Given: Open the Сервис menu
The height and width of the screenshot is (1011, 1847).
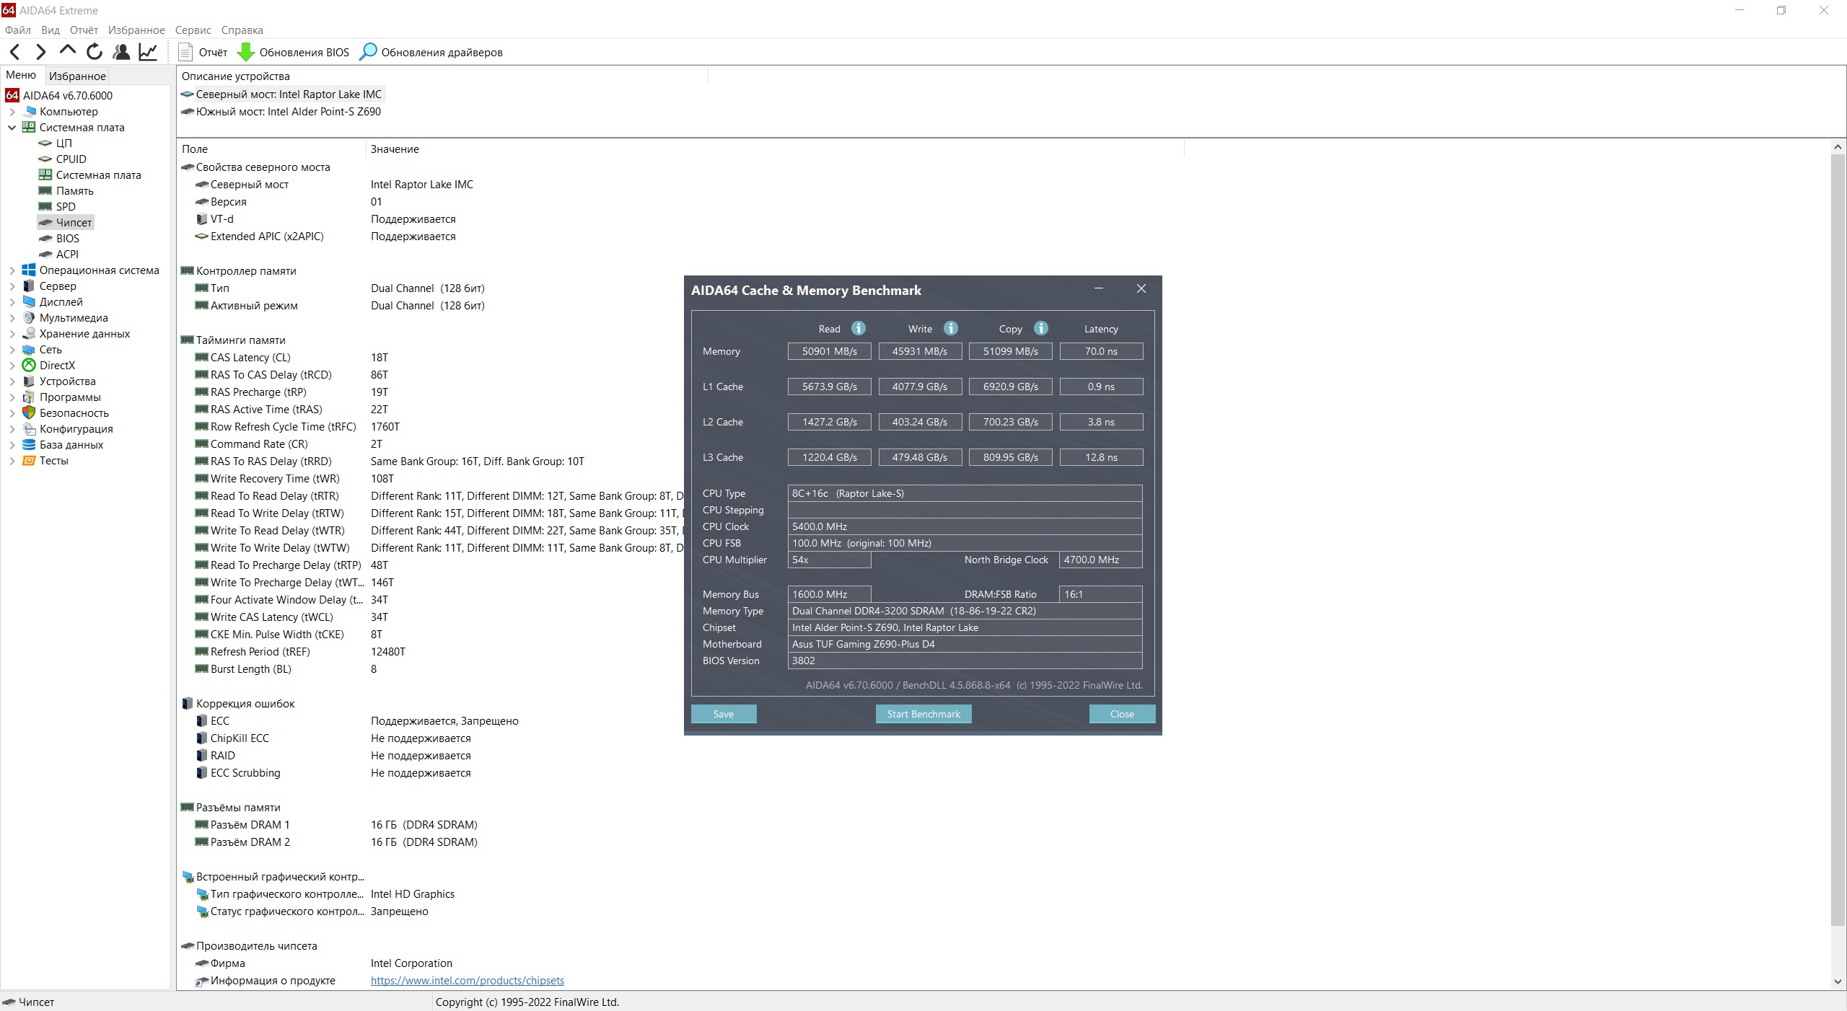Looking at the screenshot, I should pos(193,30).
